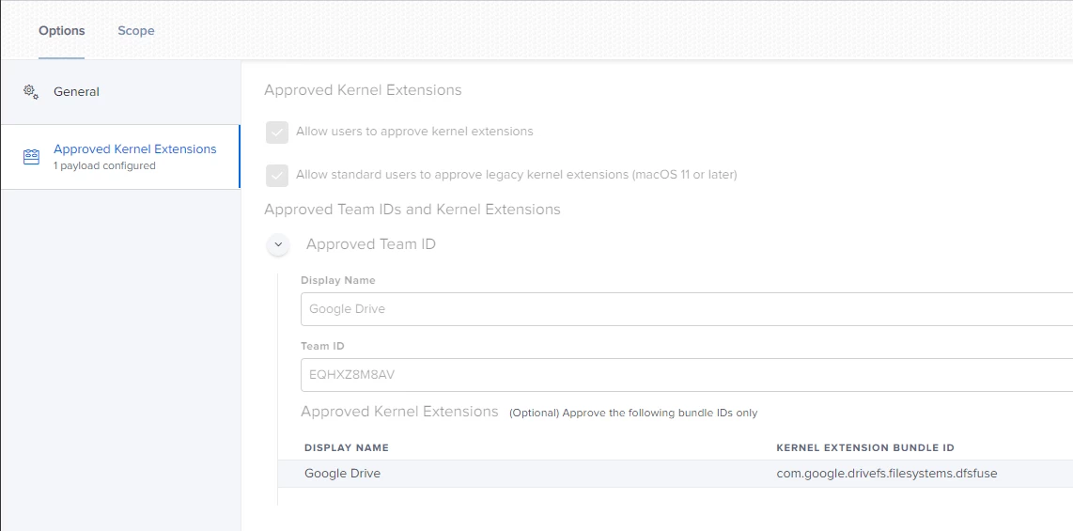
Task: Open the General sidebar item
Action: point(76,92)
